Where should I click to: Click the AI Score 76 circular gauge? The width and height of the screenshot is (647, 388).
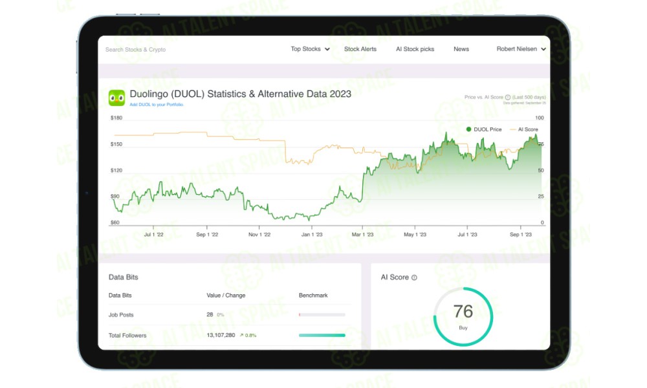point(463,317)
